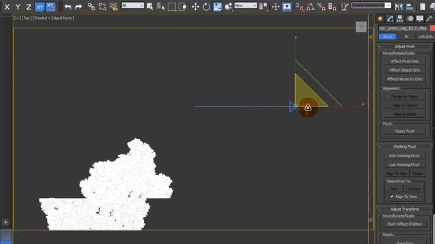Choose rectangular selection region tool
This screenshot has width=435, height=244.
pyautogui.click(x=172, y=7)
